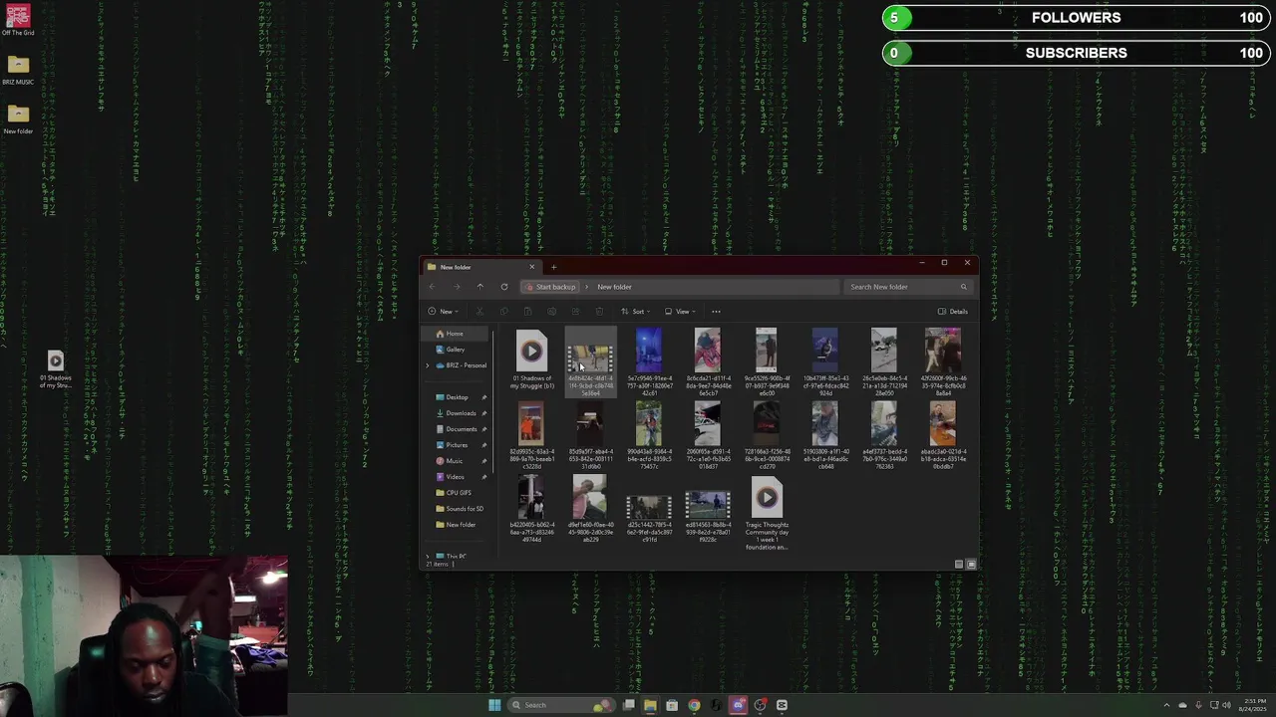Click Start backup button

pyautogui.click(x=551, y=287)
